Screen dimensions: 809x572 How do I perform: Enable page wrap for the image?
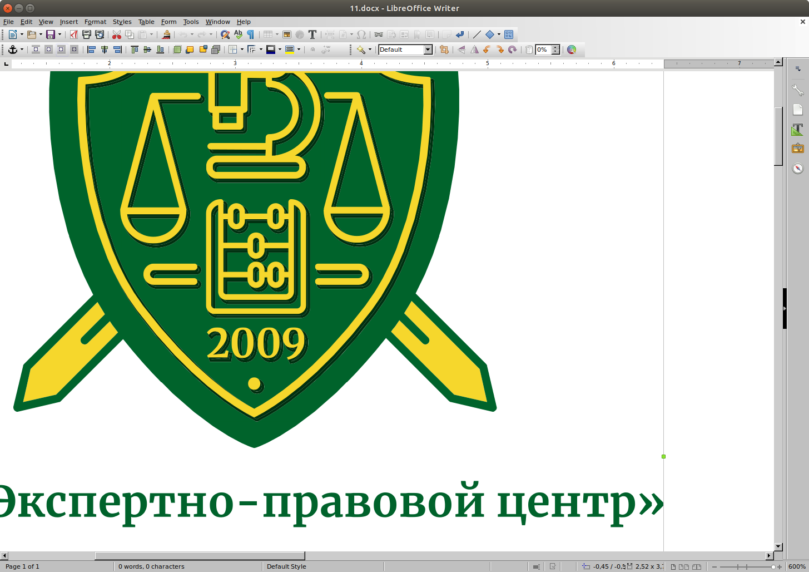[x=48, y=50]
